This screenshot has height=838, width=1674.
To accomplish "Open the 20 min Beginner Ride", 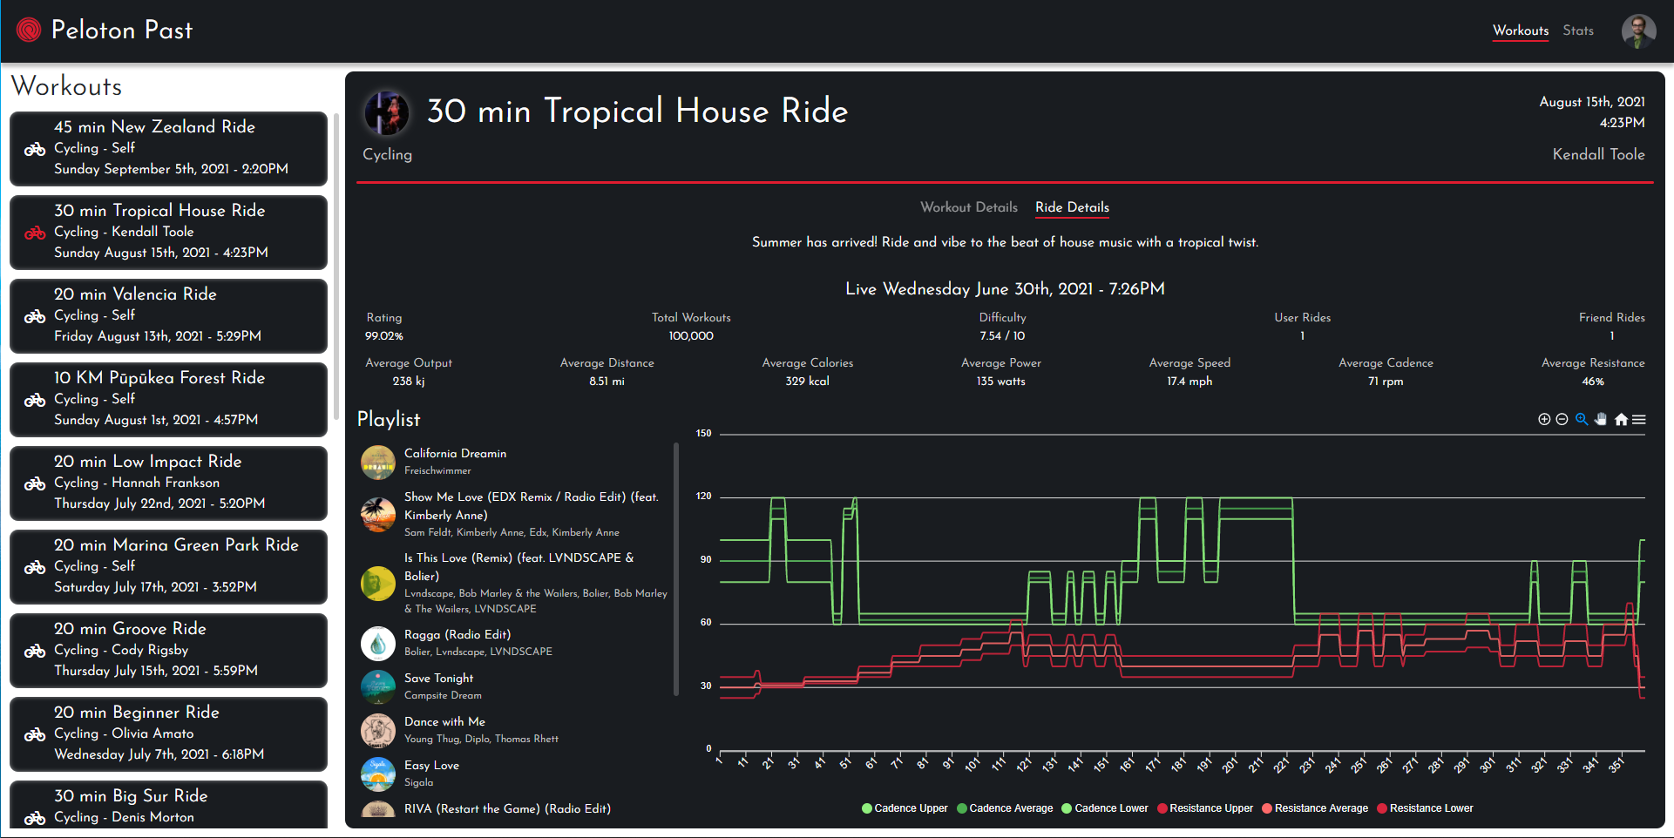I will pos(168,733).
